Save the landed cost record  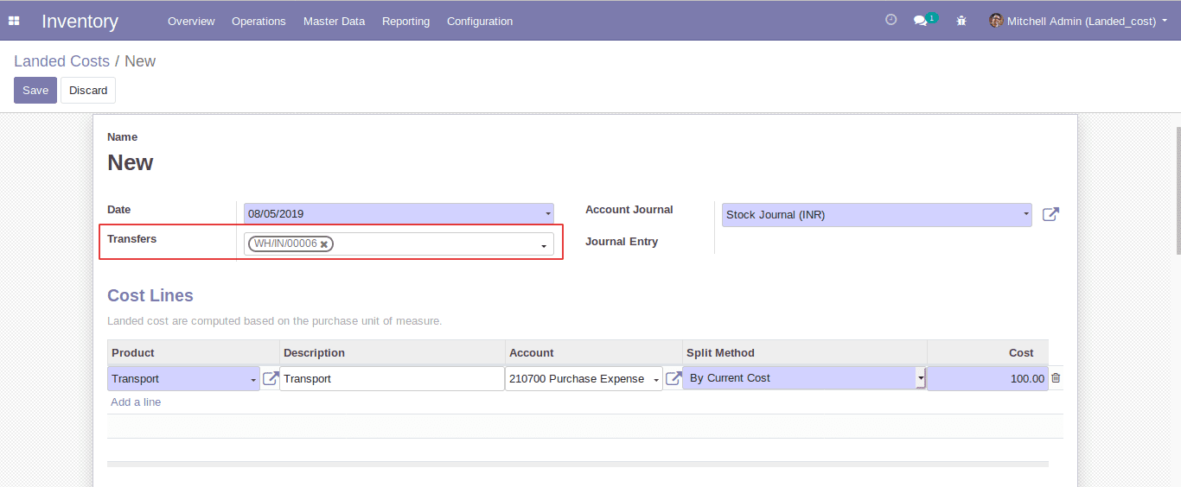[35, 90]
